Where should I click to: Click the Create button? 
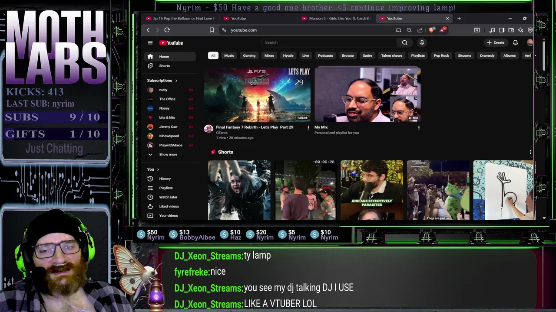496,42
